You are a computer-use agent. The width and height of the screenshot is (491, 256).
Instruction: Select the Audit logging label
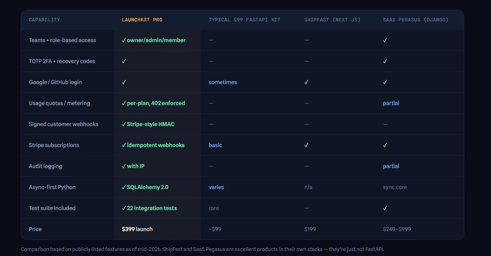click(x=45, y=166)
